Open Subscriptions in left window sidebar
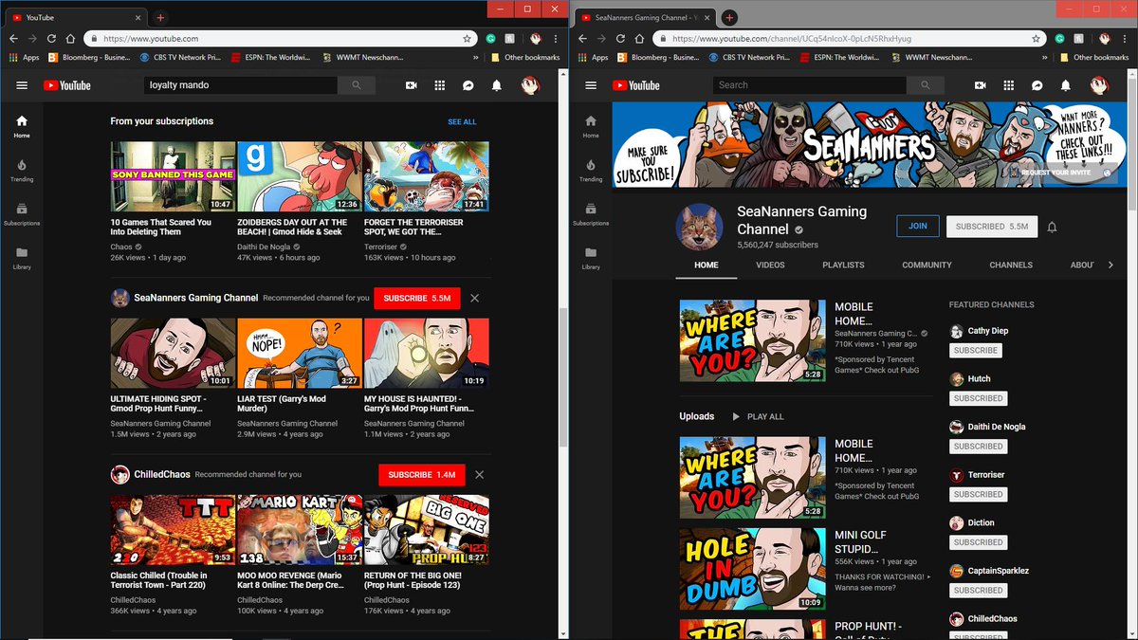The width and height of the screenshot is (1138, 640). coord(22,214)
